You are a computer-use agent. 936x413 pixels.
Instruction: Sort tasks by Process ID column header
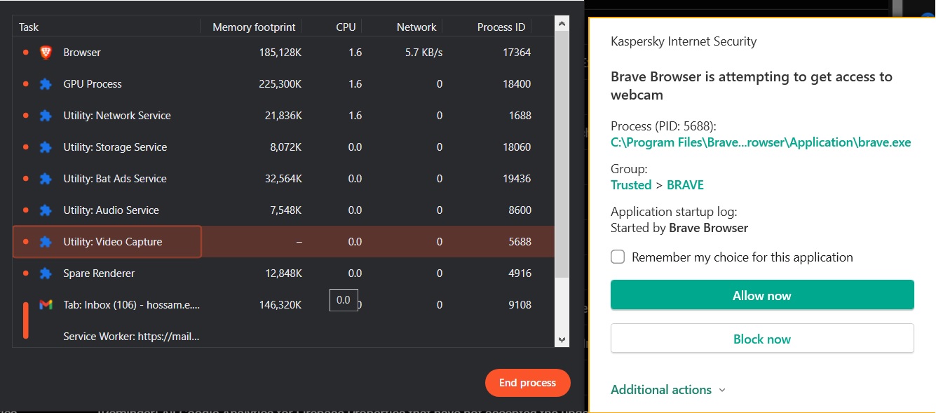point(501,27)
